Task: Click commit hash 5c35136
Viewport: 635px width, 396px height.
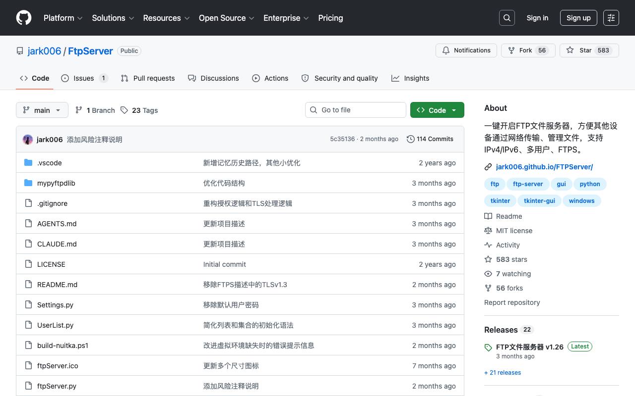Action: pyautogui.click(x=342, y=139)
